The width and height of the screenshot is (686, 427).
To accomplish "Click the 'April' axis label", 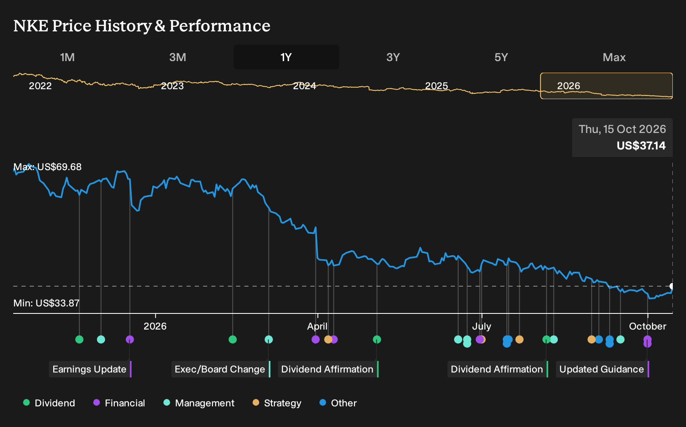I will (317, 326).
